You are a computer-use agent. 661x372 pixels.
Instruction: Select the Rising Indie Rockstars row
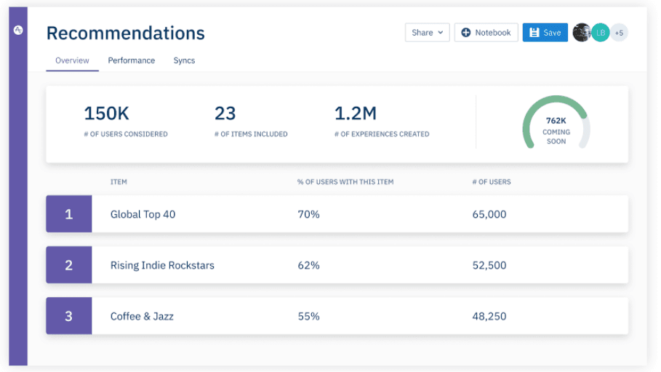tap(162, 265)
